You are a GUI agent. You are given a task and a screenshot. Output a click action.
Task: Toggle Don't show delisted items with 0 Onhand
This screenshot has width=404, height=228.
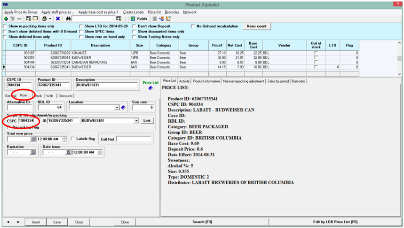(5, 31)
